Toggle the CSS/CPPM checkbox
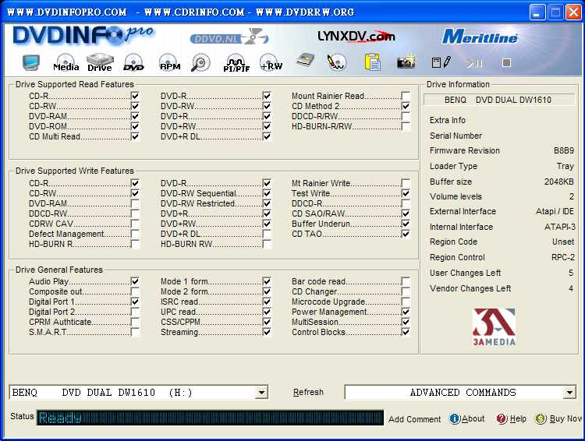This screenshot has width=585, height=441. coord(267,322)
